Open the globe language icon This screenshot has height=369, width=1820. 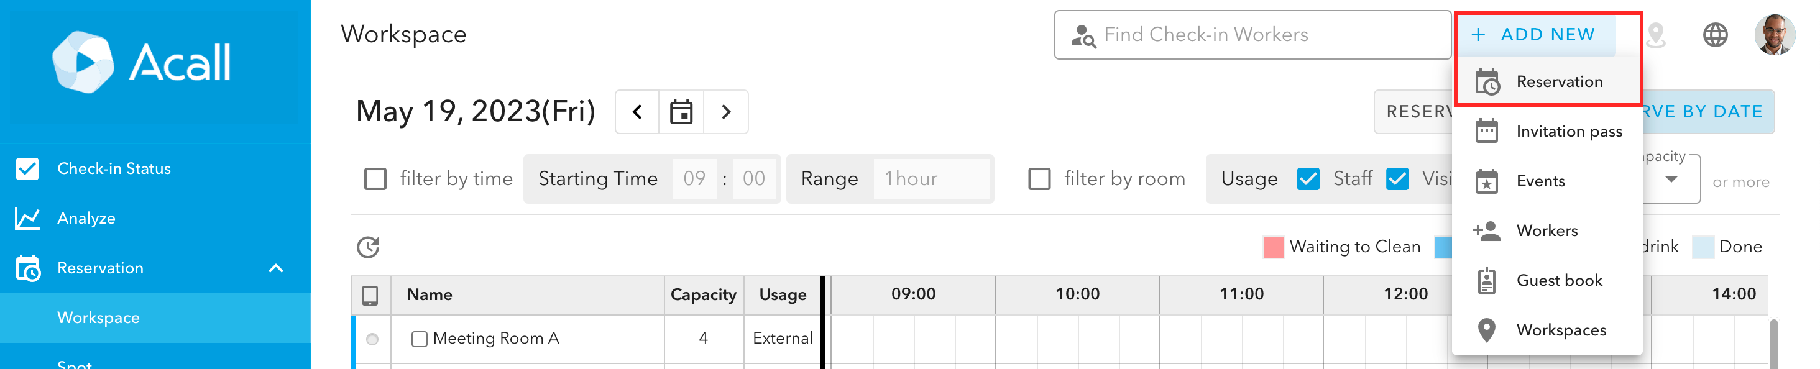tap(1716, 35)
